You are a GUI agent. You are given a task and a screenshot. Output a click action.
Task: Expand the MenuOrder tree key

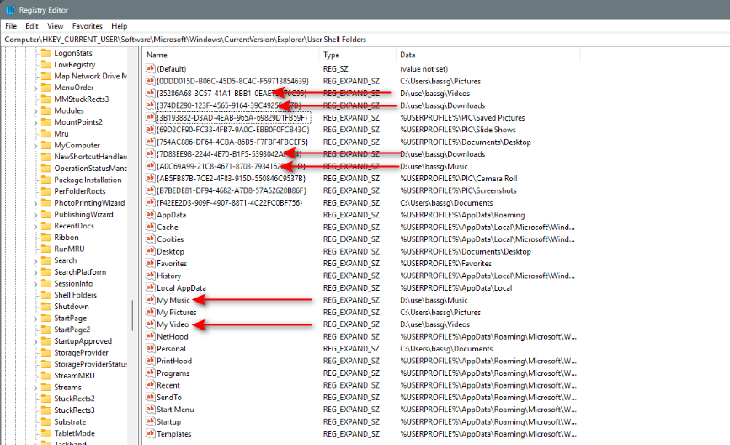tap(35, 88)
